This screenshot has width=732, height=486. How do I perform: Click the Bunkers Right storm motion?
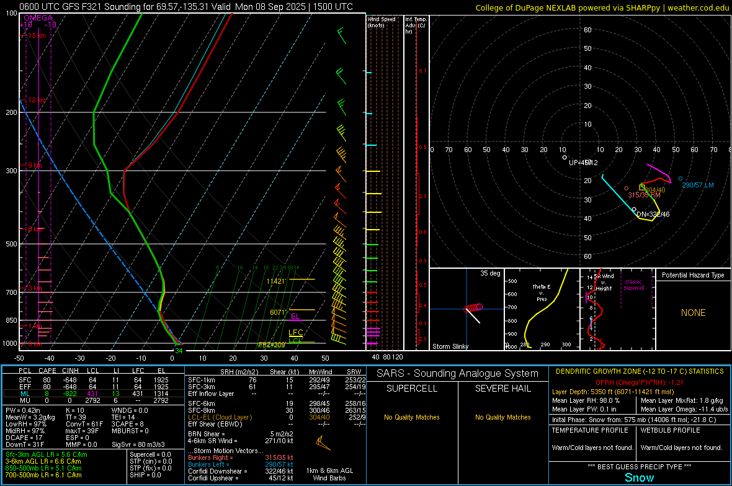point(241,457)
